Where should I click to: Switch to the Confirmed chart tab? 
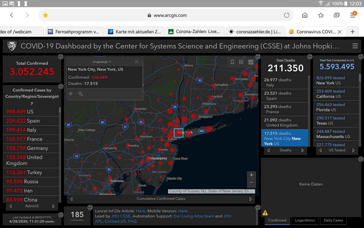277,220
